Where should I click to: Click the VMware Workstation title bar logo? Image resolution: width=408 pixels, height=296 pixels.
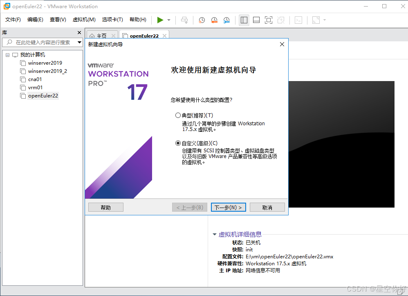[7, 6]
